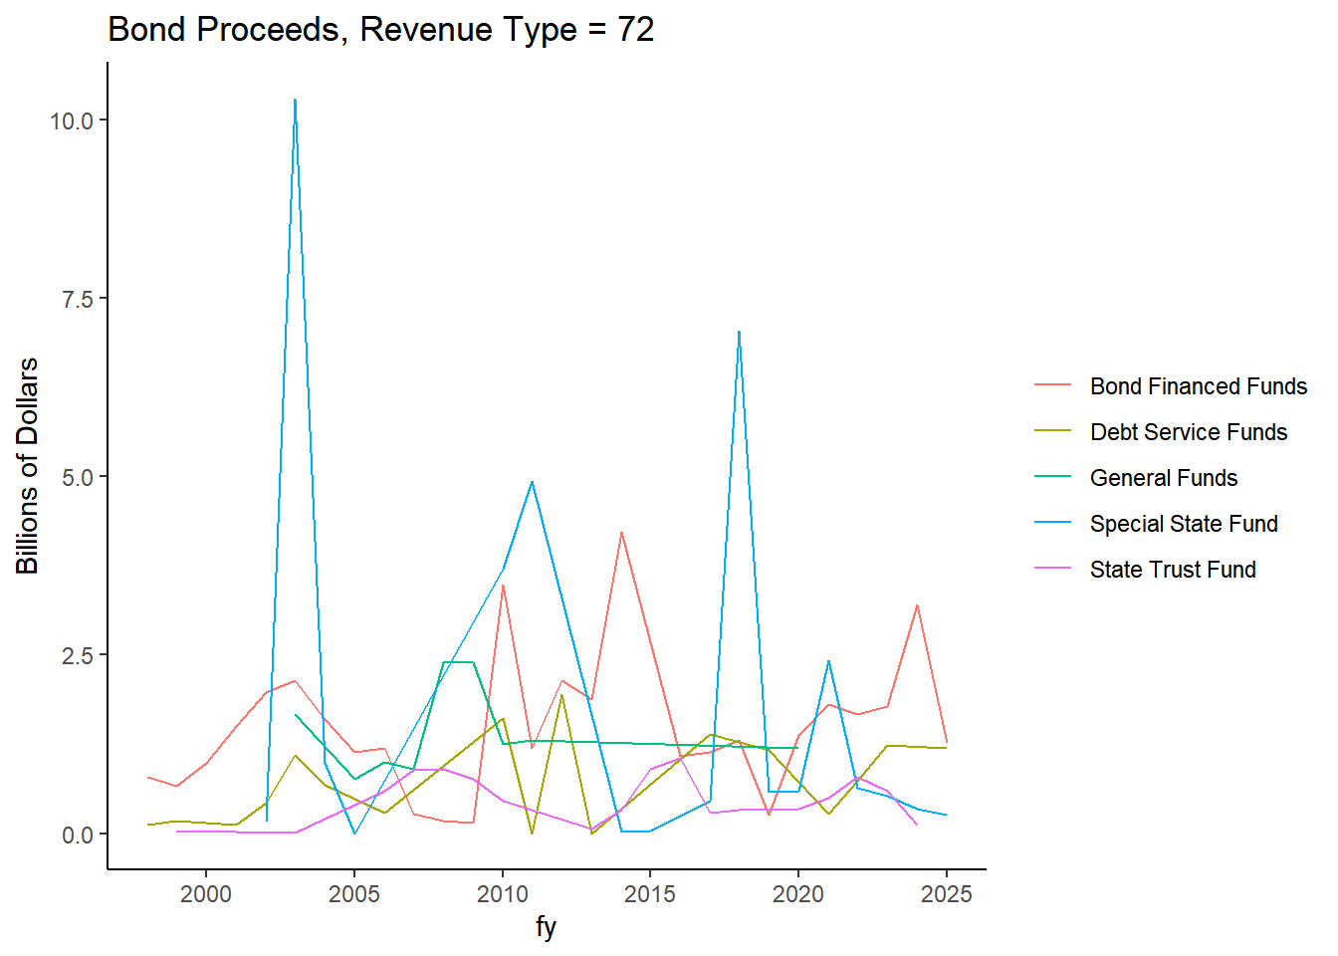Screen dimensions: 1338x956
Task: Click the x-axis tick label 2005
Action: (x=354, y=894)
